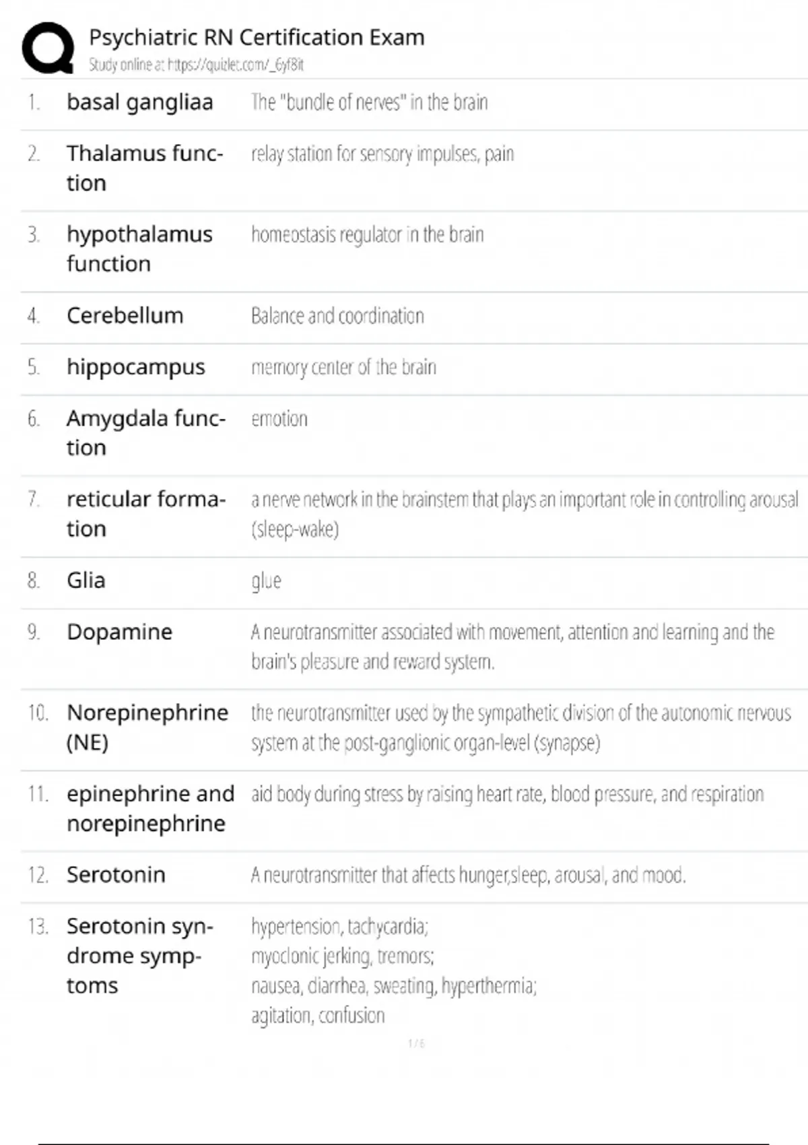Click the Cerebellum term
The image size is (808, 1145).
pyautogui.click(x=125, y=315)
